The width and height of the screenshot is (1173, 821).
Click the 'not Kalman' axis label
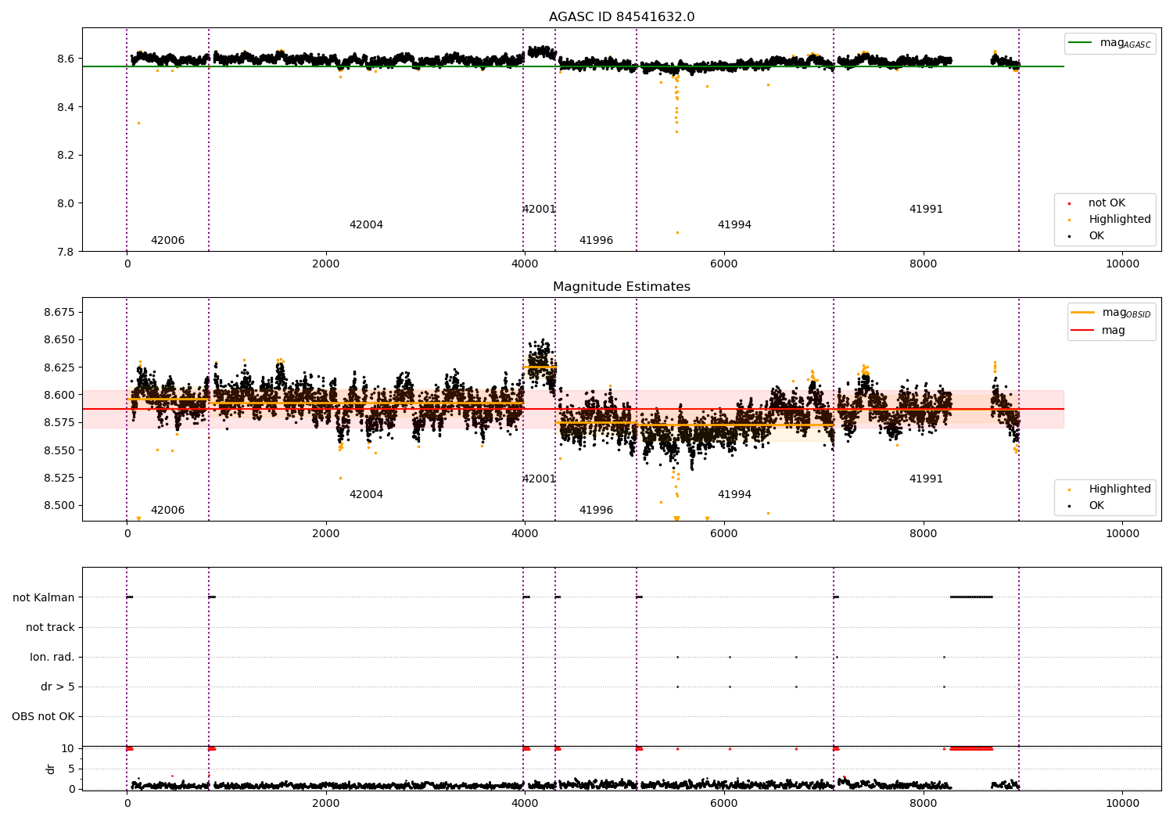coord(44,597)
